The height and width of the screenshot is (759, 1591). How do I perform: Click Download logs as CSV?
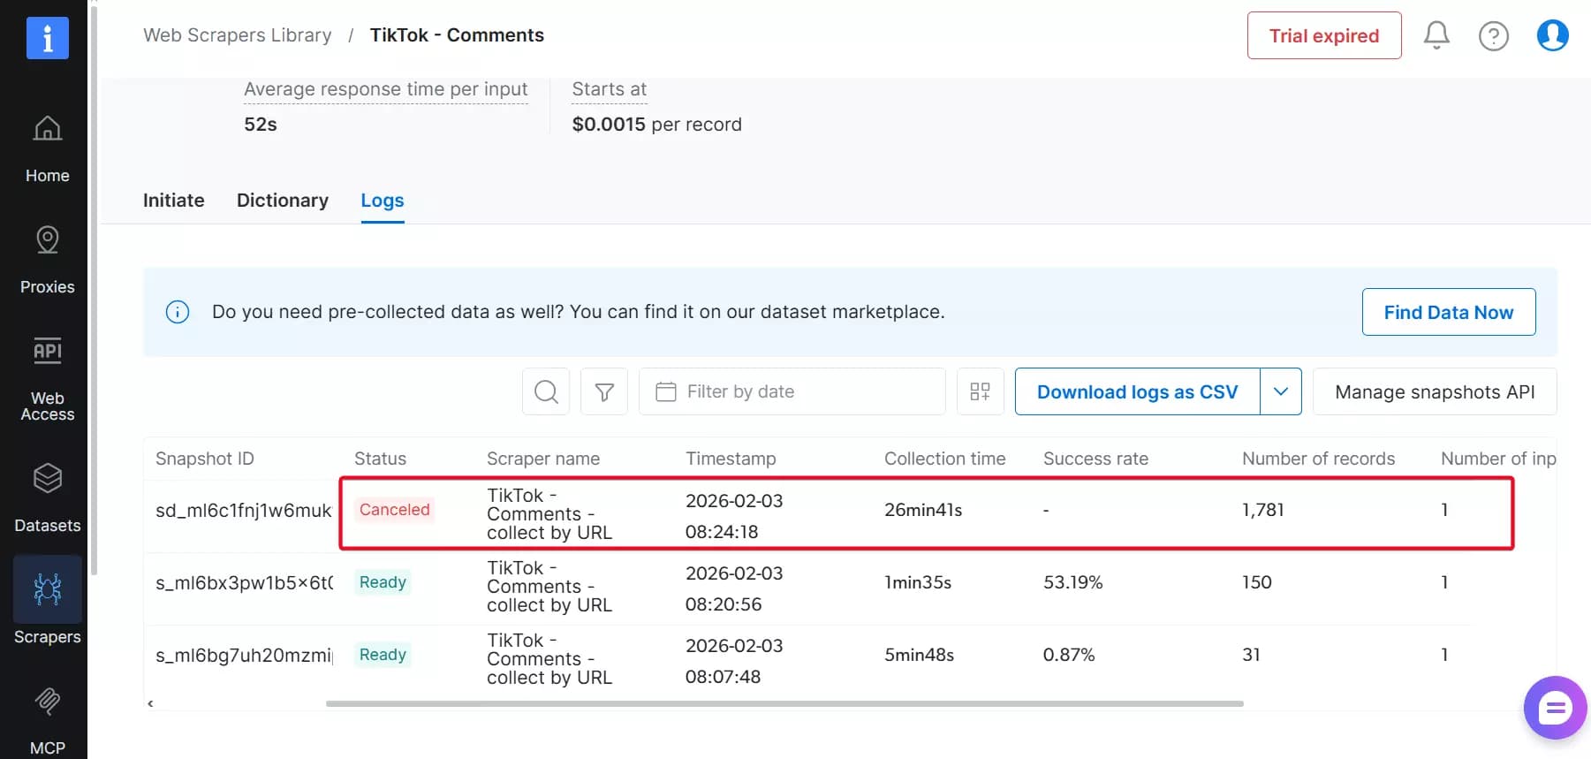pos(1138,391)
